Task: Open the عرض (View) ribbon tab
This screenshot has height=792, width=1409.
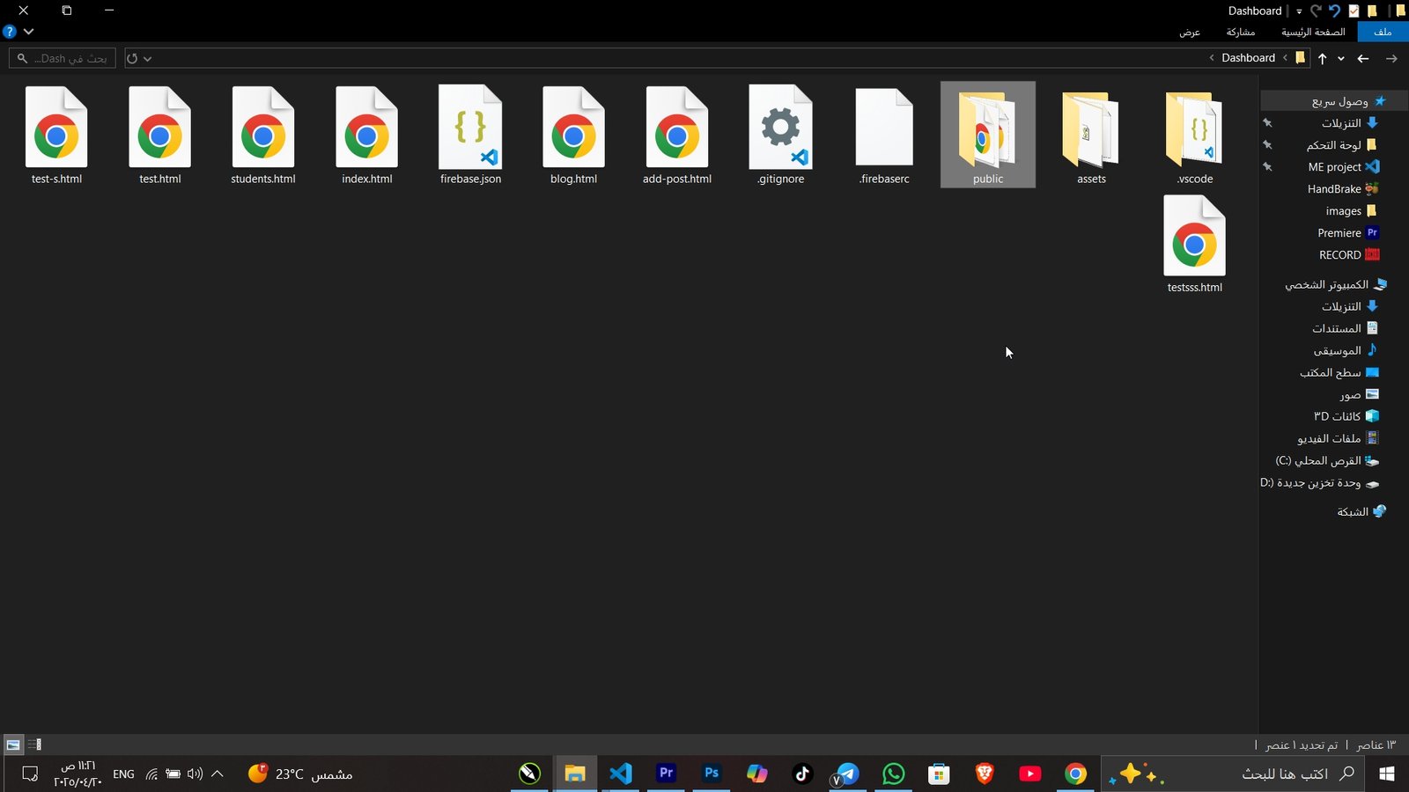Action: 1190,32
